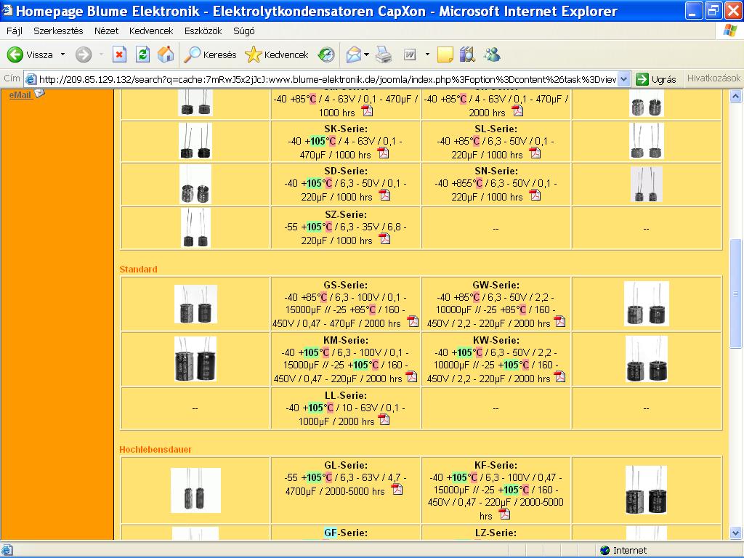Open the Fájl menu

click(x=15, y=31)
